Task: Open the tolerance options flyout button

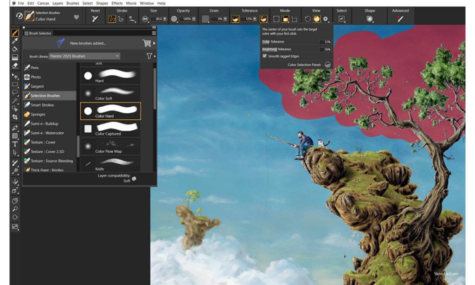Action: pos(263,19)
